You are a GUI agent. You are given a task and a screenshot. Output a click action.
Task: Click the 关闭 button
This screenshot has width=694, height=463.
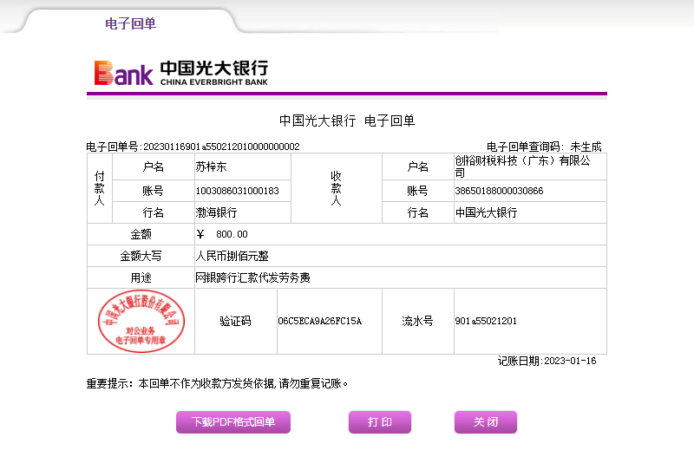486,422
